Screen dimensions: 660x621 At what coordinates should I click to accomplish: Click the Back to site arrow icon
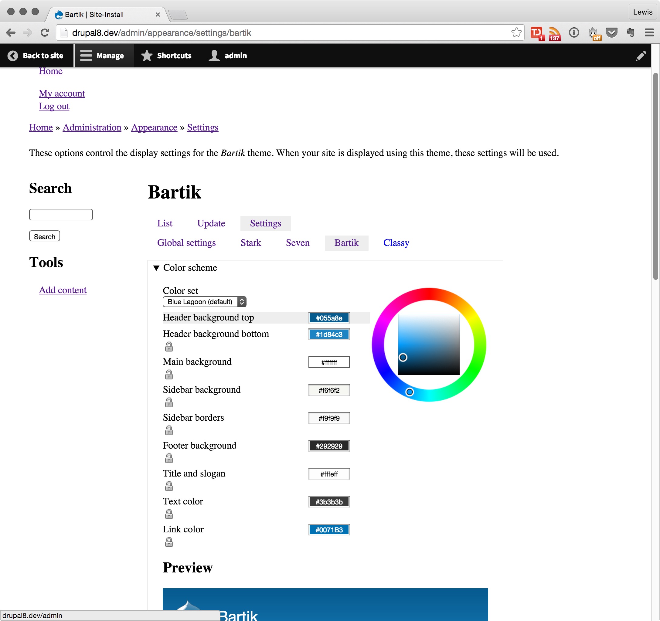(x=13, y=56)
